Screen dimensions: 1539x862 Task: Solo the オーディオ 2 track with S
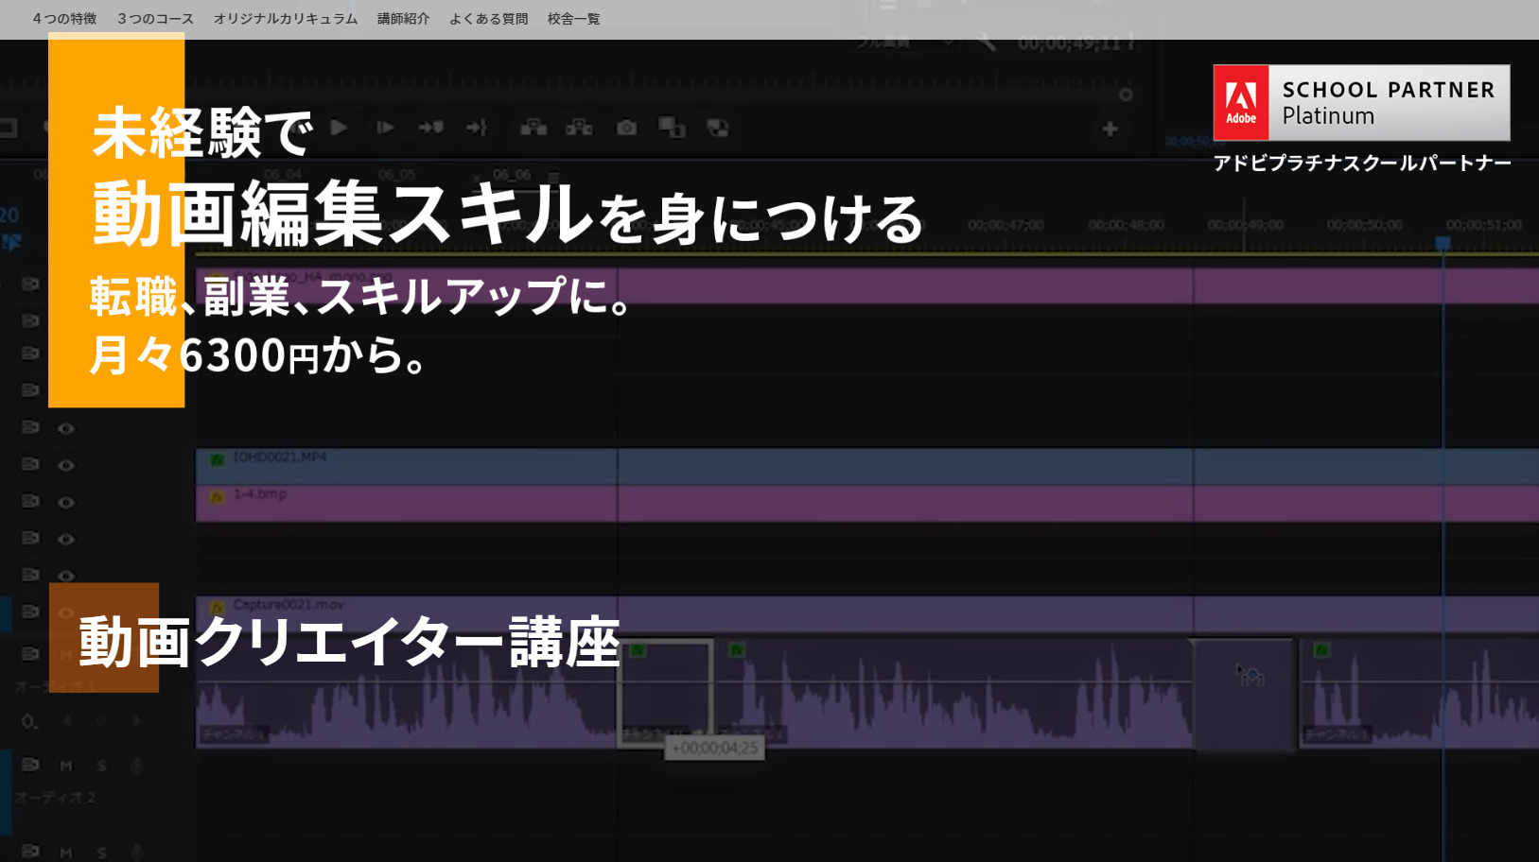(x=101, y=766)
